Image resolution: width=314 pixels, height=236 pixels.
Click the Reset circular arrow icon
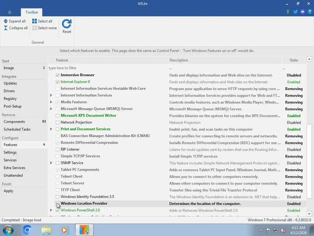[x=67, y=24]
